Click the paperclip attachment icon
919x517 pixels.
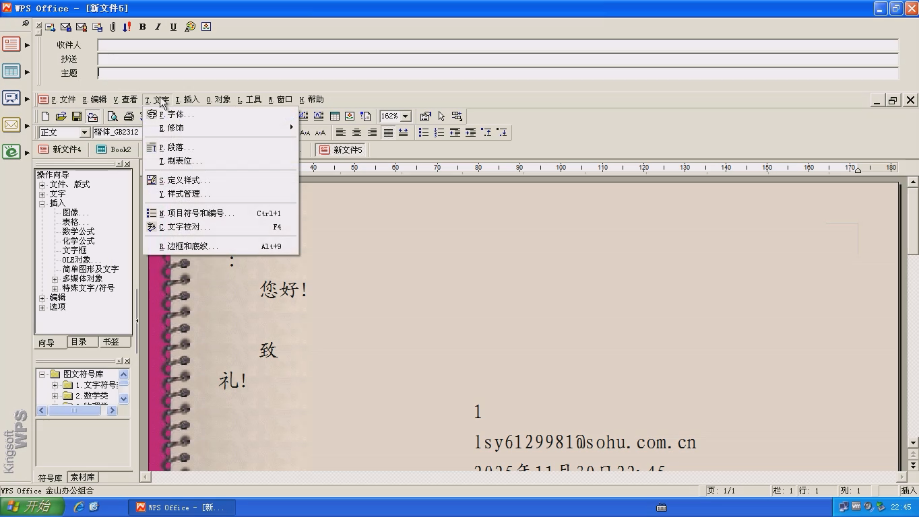pyautogui.click(x=113, y=27)
